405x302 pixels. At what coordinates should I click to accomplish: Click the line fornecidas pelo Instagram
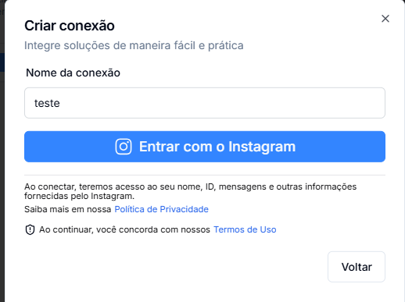click(x=80, y=196)
